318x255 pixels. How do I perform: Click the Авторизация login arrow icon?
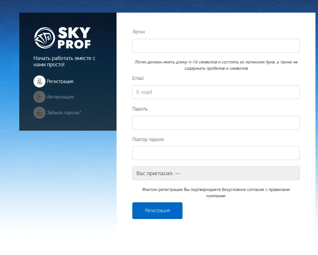(39, 97)
